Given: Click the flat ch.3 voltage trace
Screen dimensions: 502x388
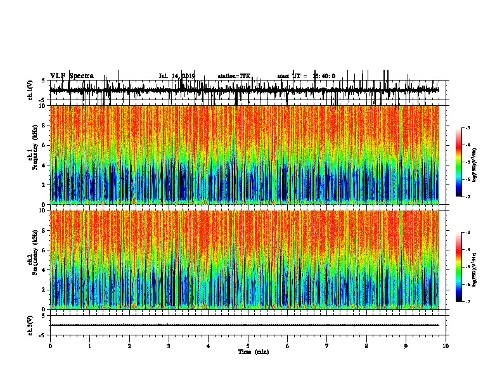Looking at the screenshot, I should coord(244,325).
